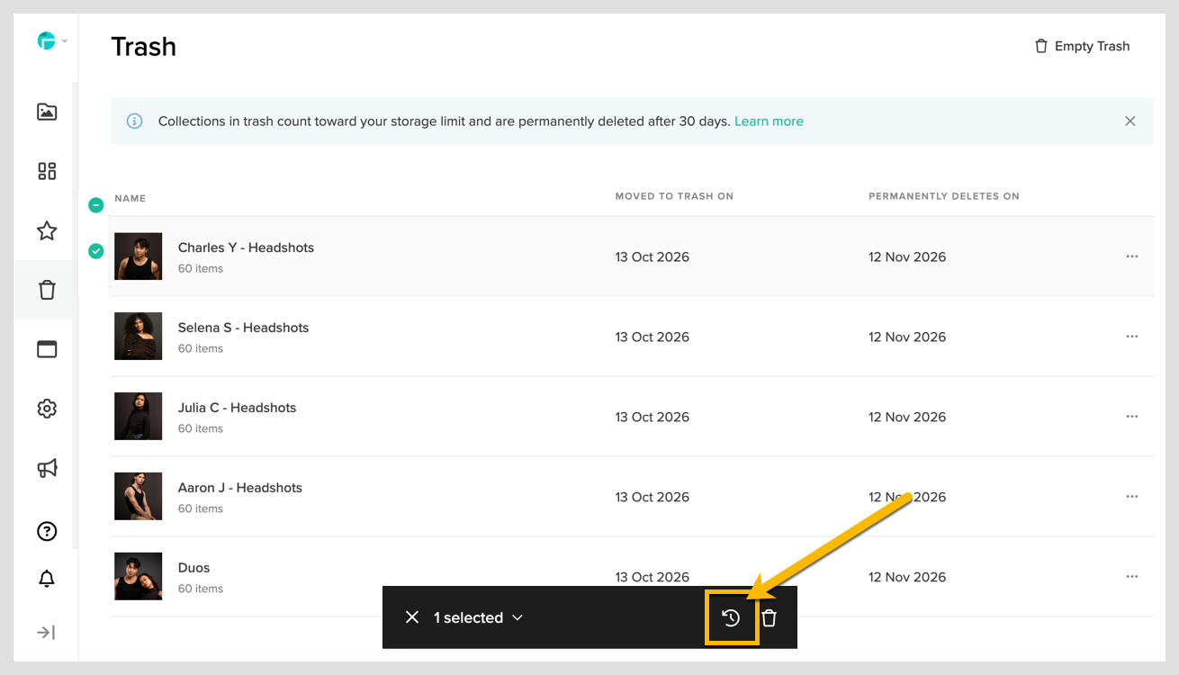Click the Selena S - Headshots thumbnail

click(x=139, y=337)
